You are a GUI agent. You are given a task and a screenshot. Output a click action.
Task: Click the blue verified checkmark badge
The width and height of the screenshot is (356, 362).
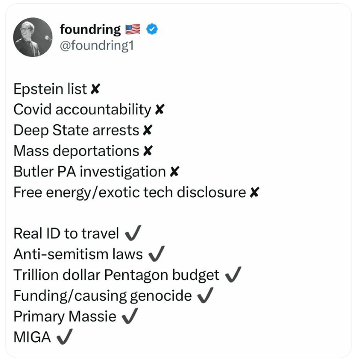click(152, 29)
